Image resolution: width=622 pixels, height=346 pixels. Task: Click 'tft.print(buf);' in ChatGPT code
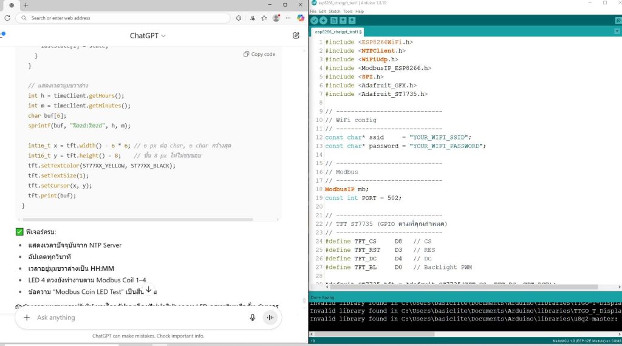click(x=52, y=195)
